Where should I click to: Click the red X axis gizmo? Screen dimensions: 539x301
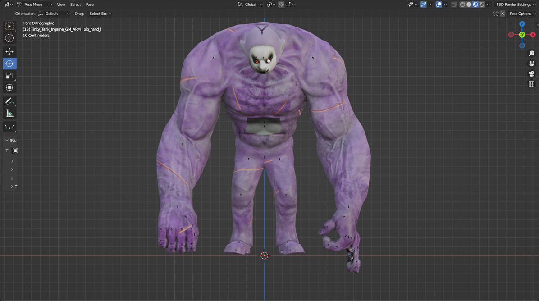click(x=533, y=35)
